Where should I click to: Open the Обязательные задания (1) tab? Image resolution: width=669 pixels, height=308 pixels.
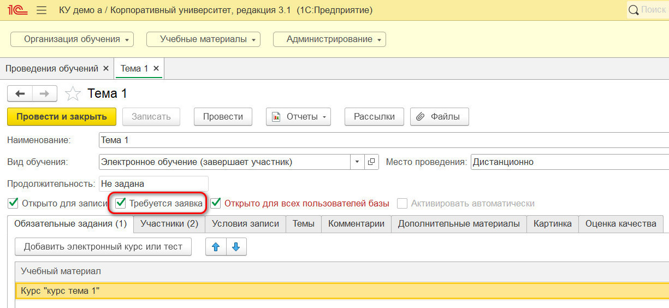(x=70, y=224)
